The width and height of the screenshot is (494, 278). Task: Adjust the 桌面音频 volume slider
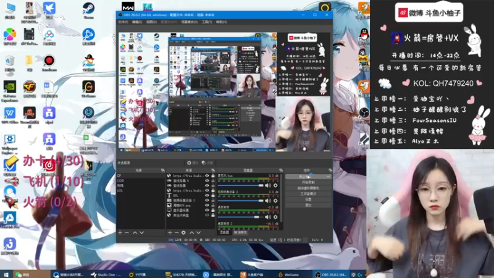tap(241, 217)
